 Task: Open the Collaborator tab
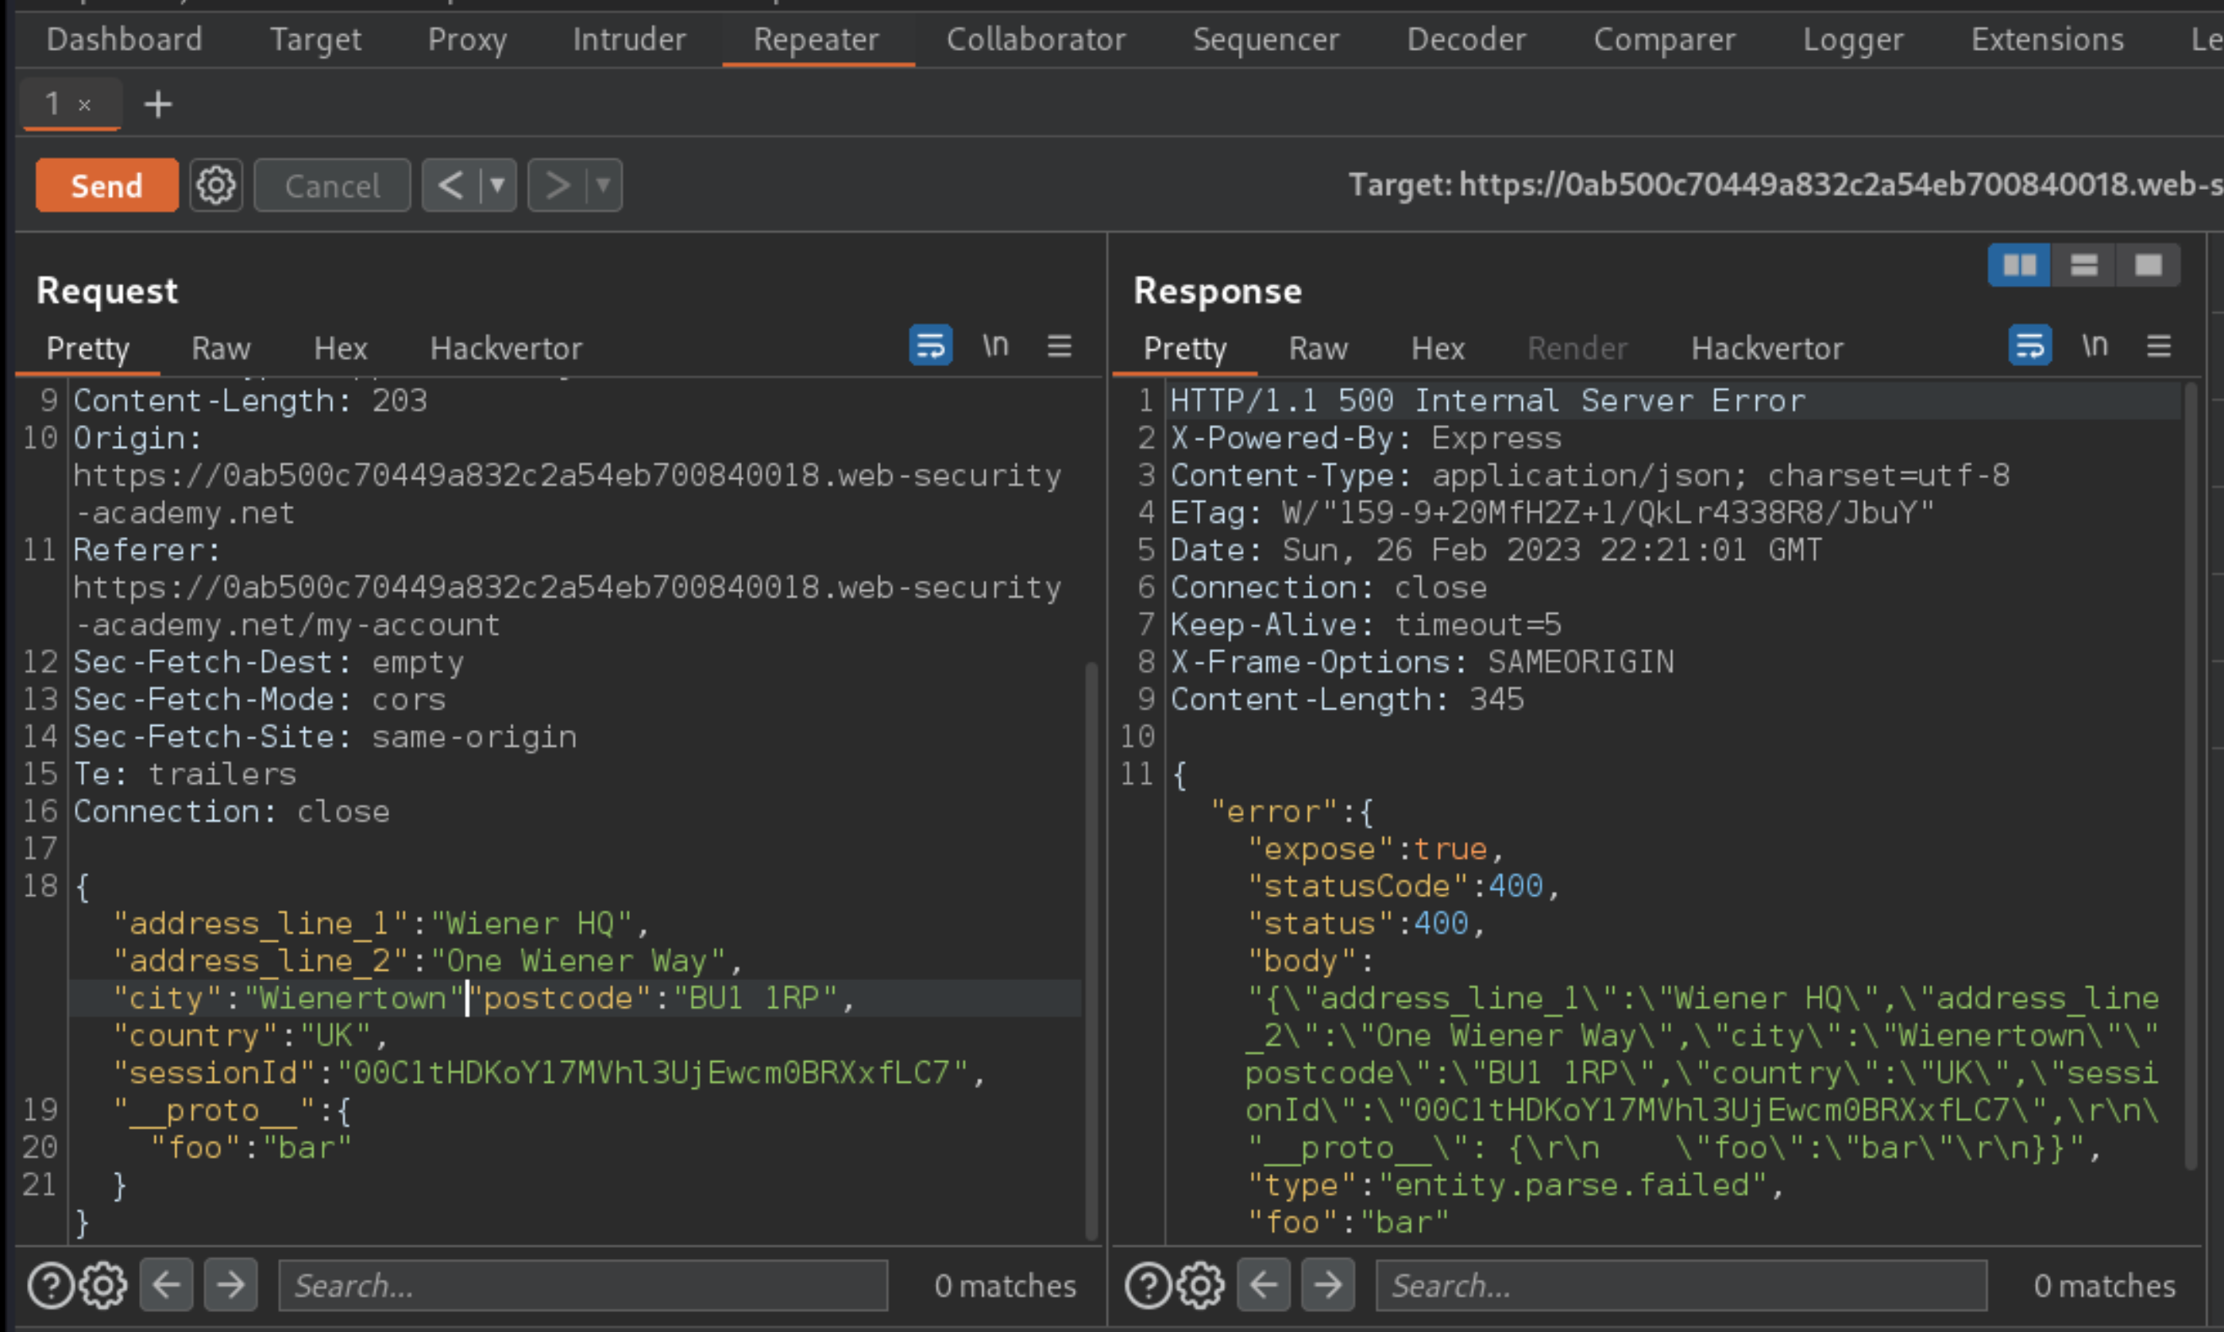tap(1036, 40)
